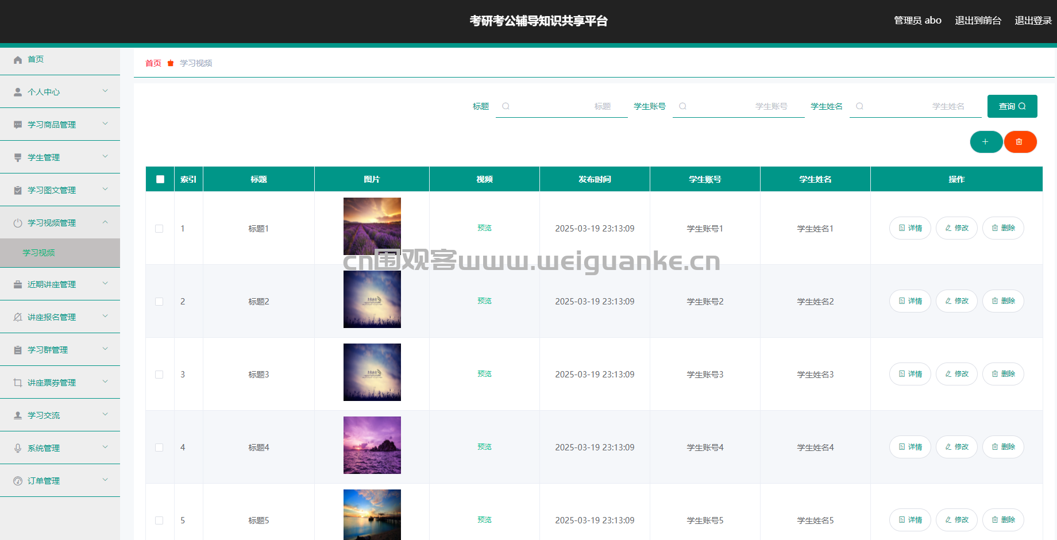Click the 个人中心 user icon
Image resolution: width=1057 pixels, height=540 pixels.
coord(18,92)
